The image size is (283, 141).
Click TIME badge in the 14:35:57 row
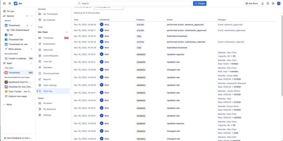tap(139, 36)
